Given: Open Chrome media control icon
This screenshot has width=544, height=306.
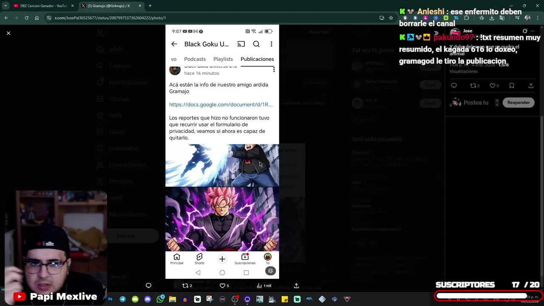Looking at the screenshot, I should [517, 18].
